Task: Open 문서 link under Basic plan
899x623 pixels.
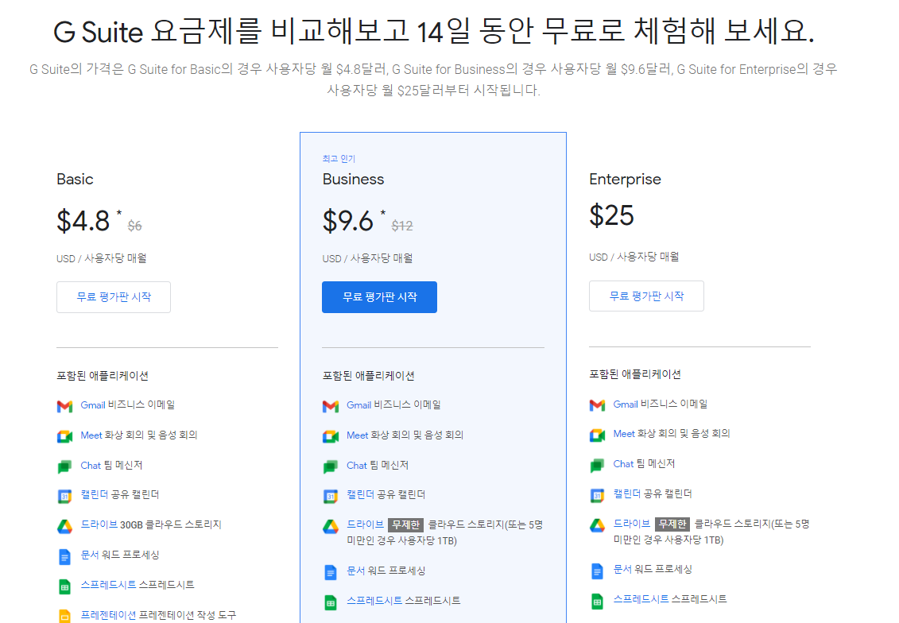Action: click(90, 555)
